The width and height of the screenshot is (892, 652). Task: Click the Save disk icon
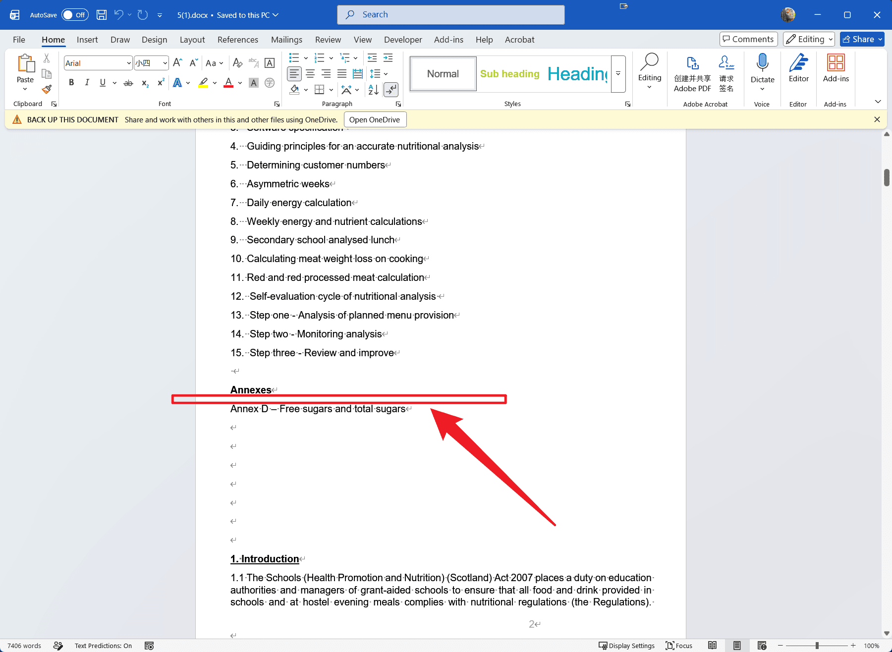(102, 15)
